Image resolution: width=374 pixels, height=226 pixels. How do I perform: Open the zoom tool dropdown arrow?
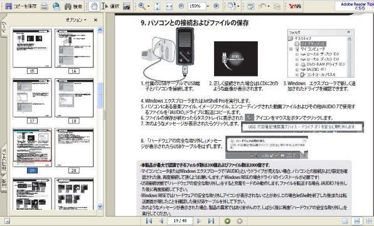[149, 6]
